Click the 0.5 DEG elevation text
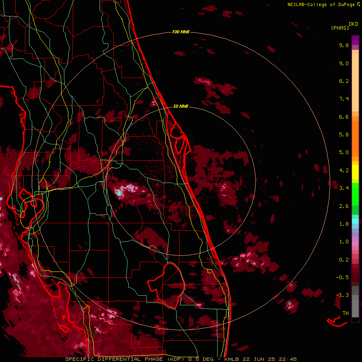362x362 pixels. [x=201, y=359]
